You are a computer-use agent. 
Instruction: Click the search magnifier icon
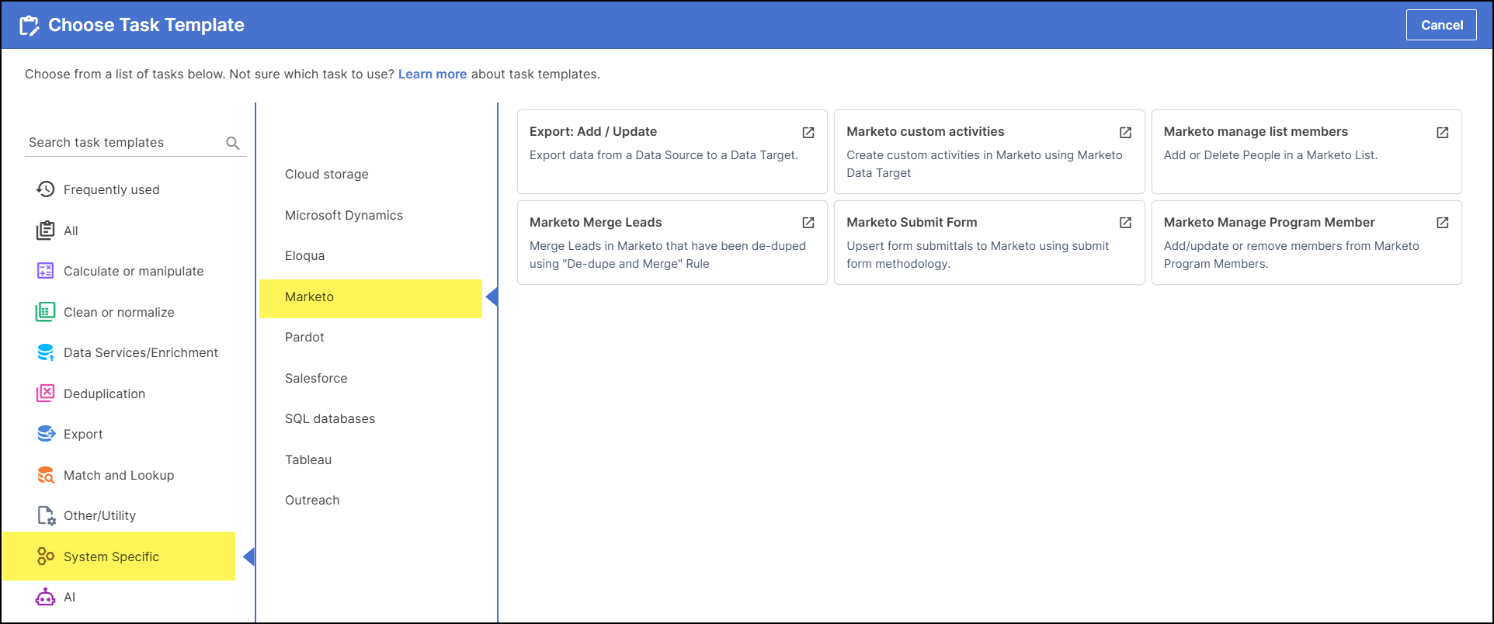[232, 143]
